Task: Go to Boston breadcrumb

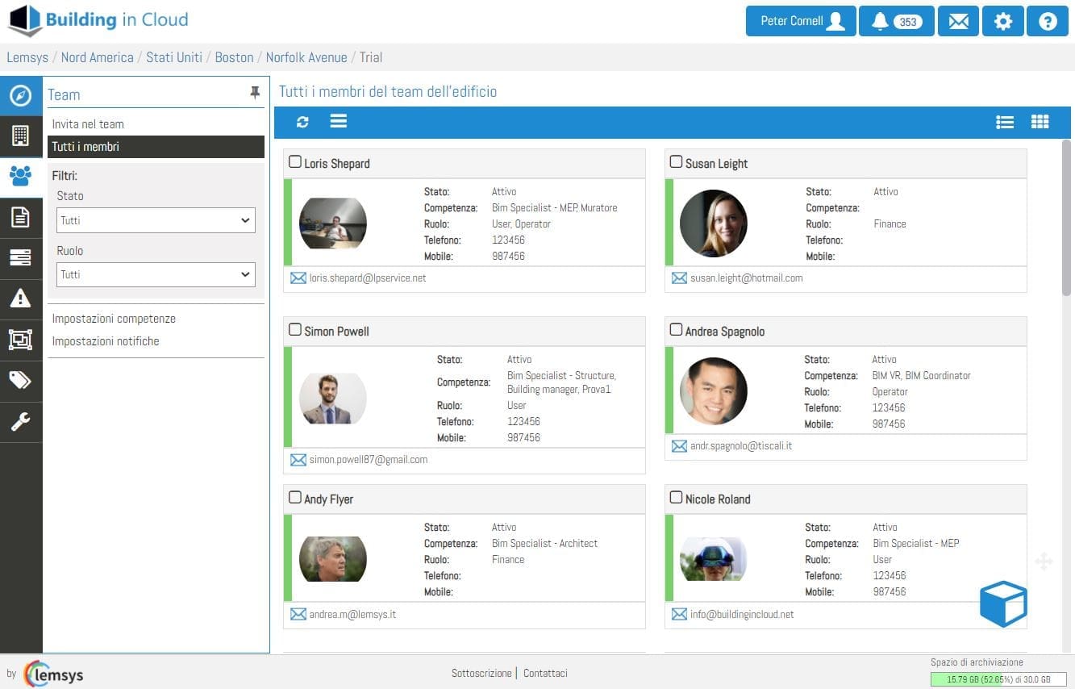Action: (x=234, y=57)
